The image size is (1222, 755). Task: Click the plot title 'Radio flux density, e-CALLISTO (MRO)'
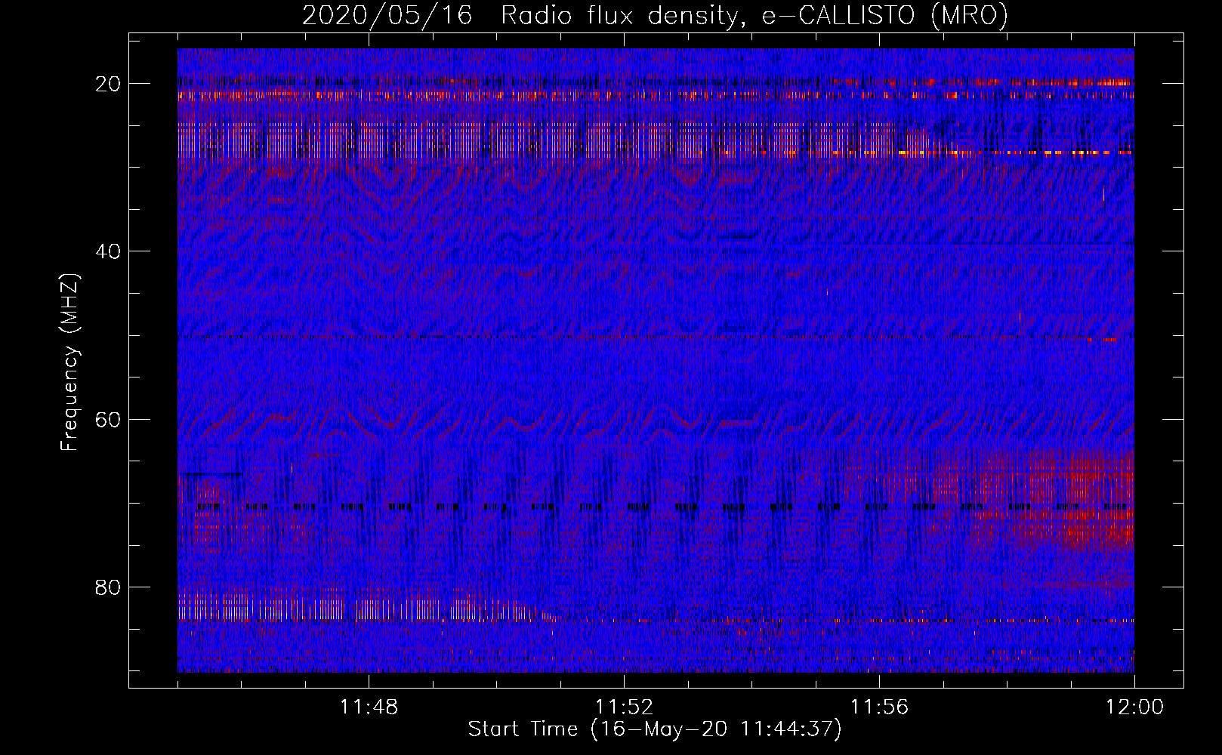click(x=754, y=15)
